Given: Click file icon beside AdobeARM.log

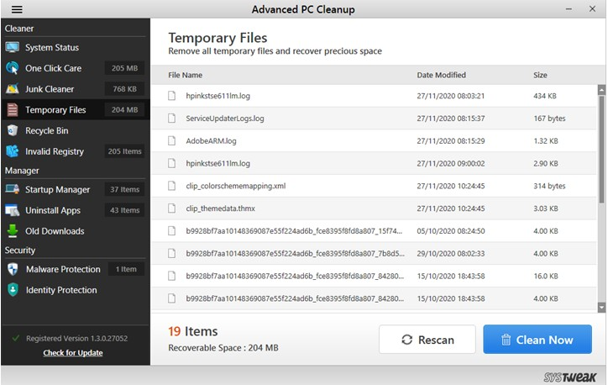Looking at the screenshot, I should (x=172, y=141).
